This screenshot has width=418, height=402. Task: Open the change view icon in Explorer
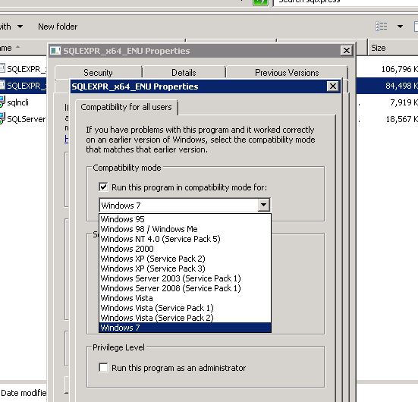tap(382, 27)
